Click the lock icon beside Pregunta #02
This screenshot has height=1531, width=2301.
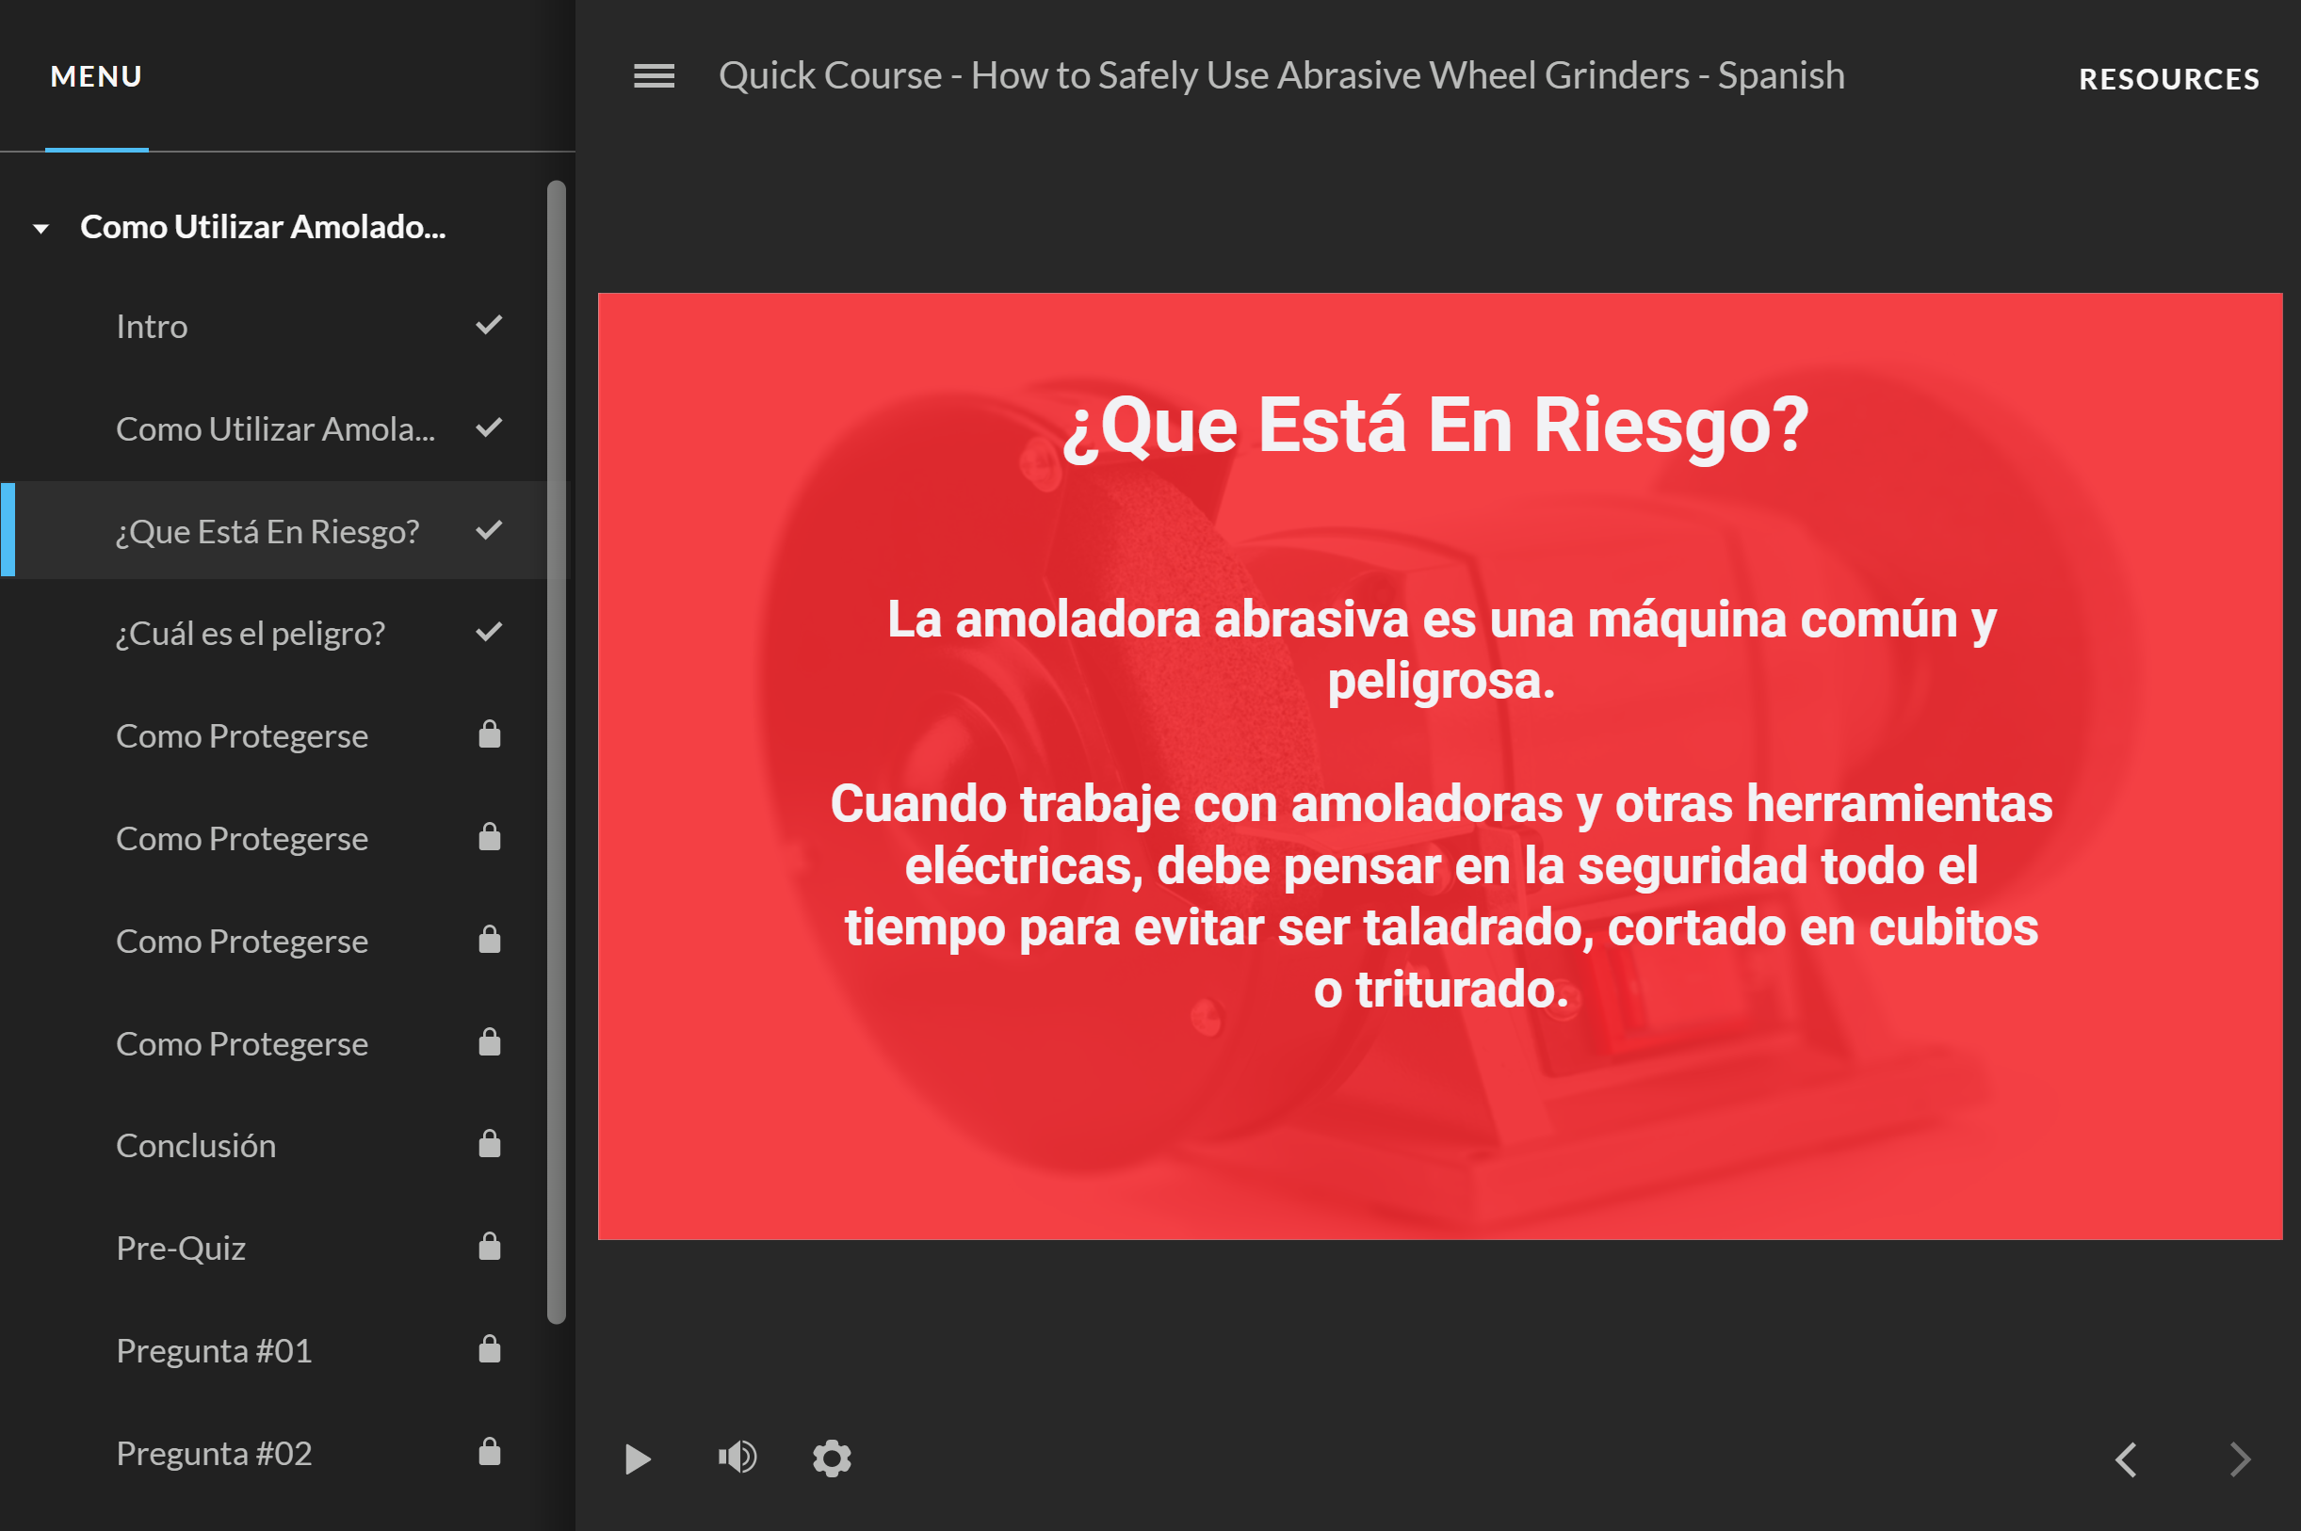pyautogui.click(x=490, y=1451)
